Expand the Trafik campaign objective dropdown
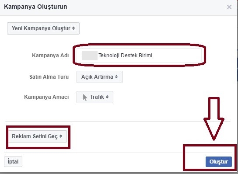The height and width of the screenshot is (174, 238). tap(95, 97)
